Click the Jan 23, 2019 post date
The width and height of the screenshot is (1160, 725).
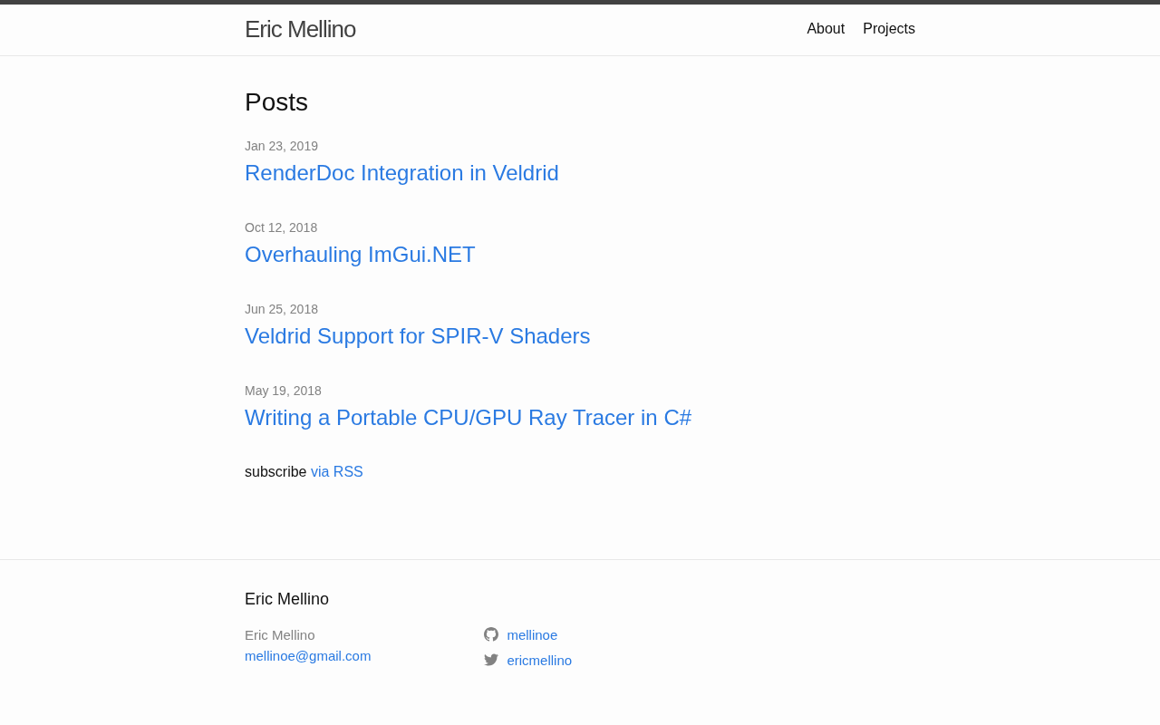pos(281,146)
